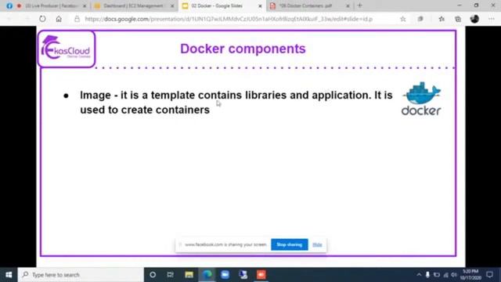Click the Docker whale logo on slide
Image resolution: width=501 pixels, height=282 pixels.
pos(421,99)
